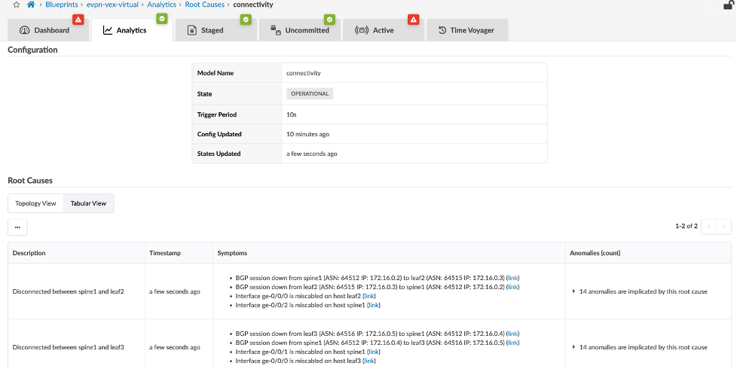The width and height of the screenshot is (737, 369).
Task: Click the red warning badge on Active tab
Action: pyautogui.click(x=413, y=20)
